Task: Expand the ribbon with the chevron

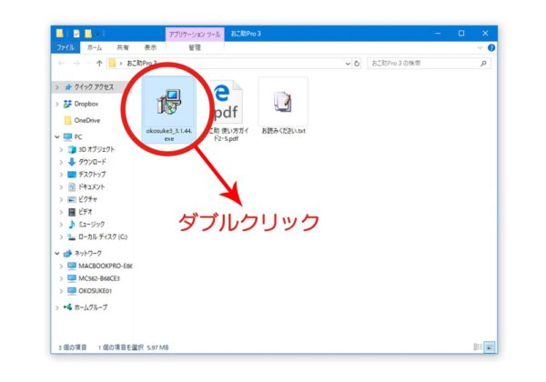Action: [480, 47]
